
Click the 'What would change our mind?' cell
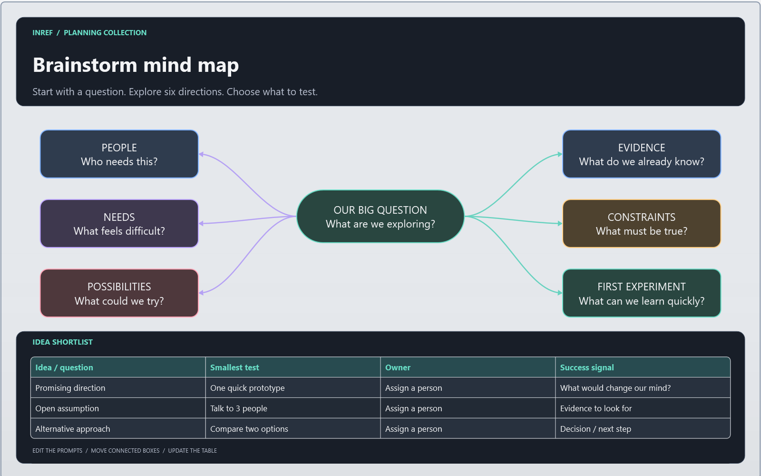643,388
